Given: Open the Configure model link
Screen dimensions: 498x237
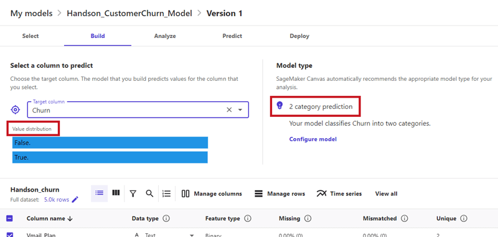Looking at the screenshot, I should coord(313,139).
